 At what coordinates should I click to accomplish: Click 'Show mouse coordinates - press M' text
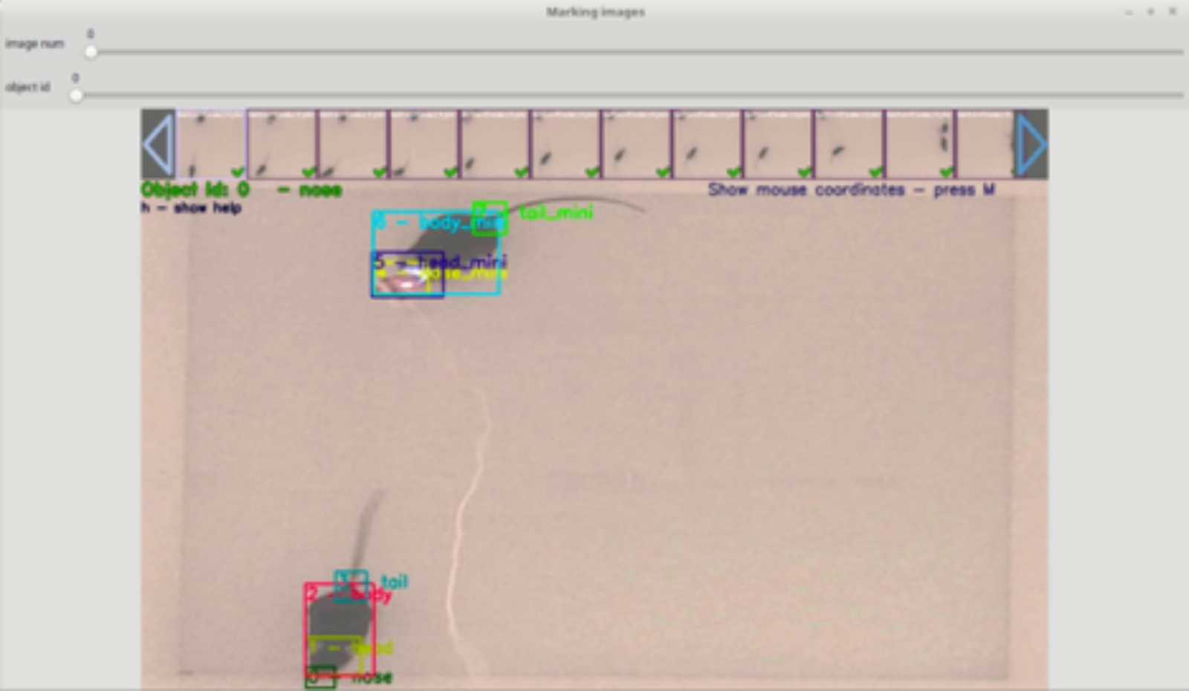click(851, 190)
